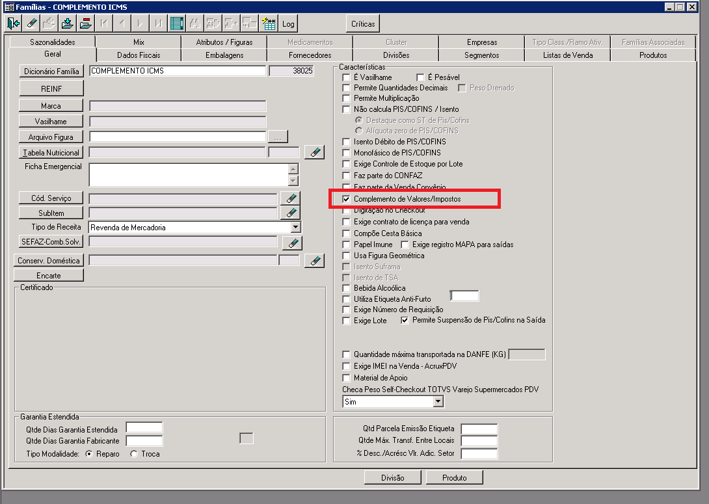709x504 pixels.
Task: Switch to the Dados Fiscais tab
Action: coord(139,55)
